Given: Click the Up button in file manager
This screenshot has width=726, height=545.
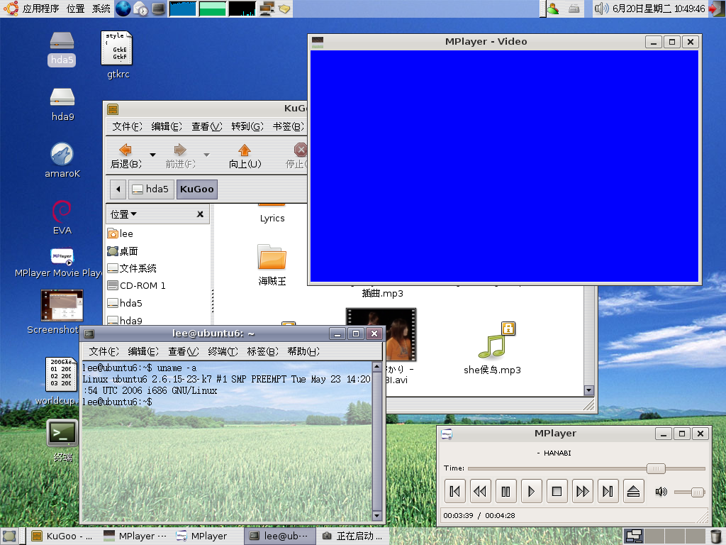Looking at the screenshot, I should click(245, 156).
